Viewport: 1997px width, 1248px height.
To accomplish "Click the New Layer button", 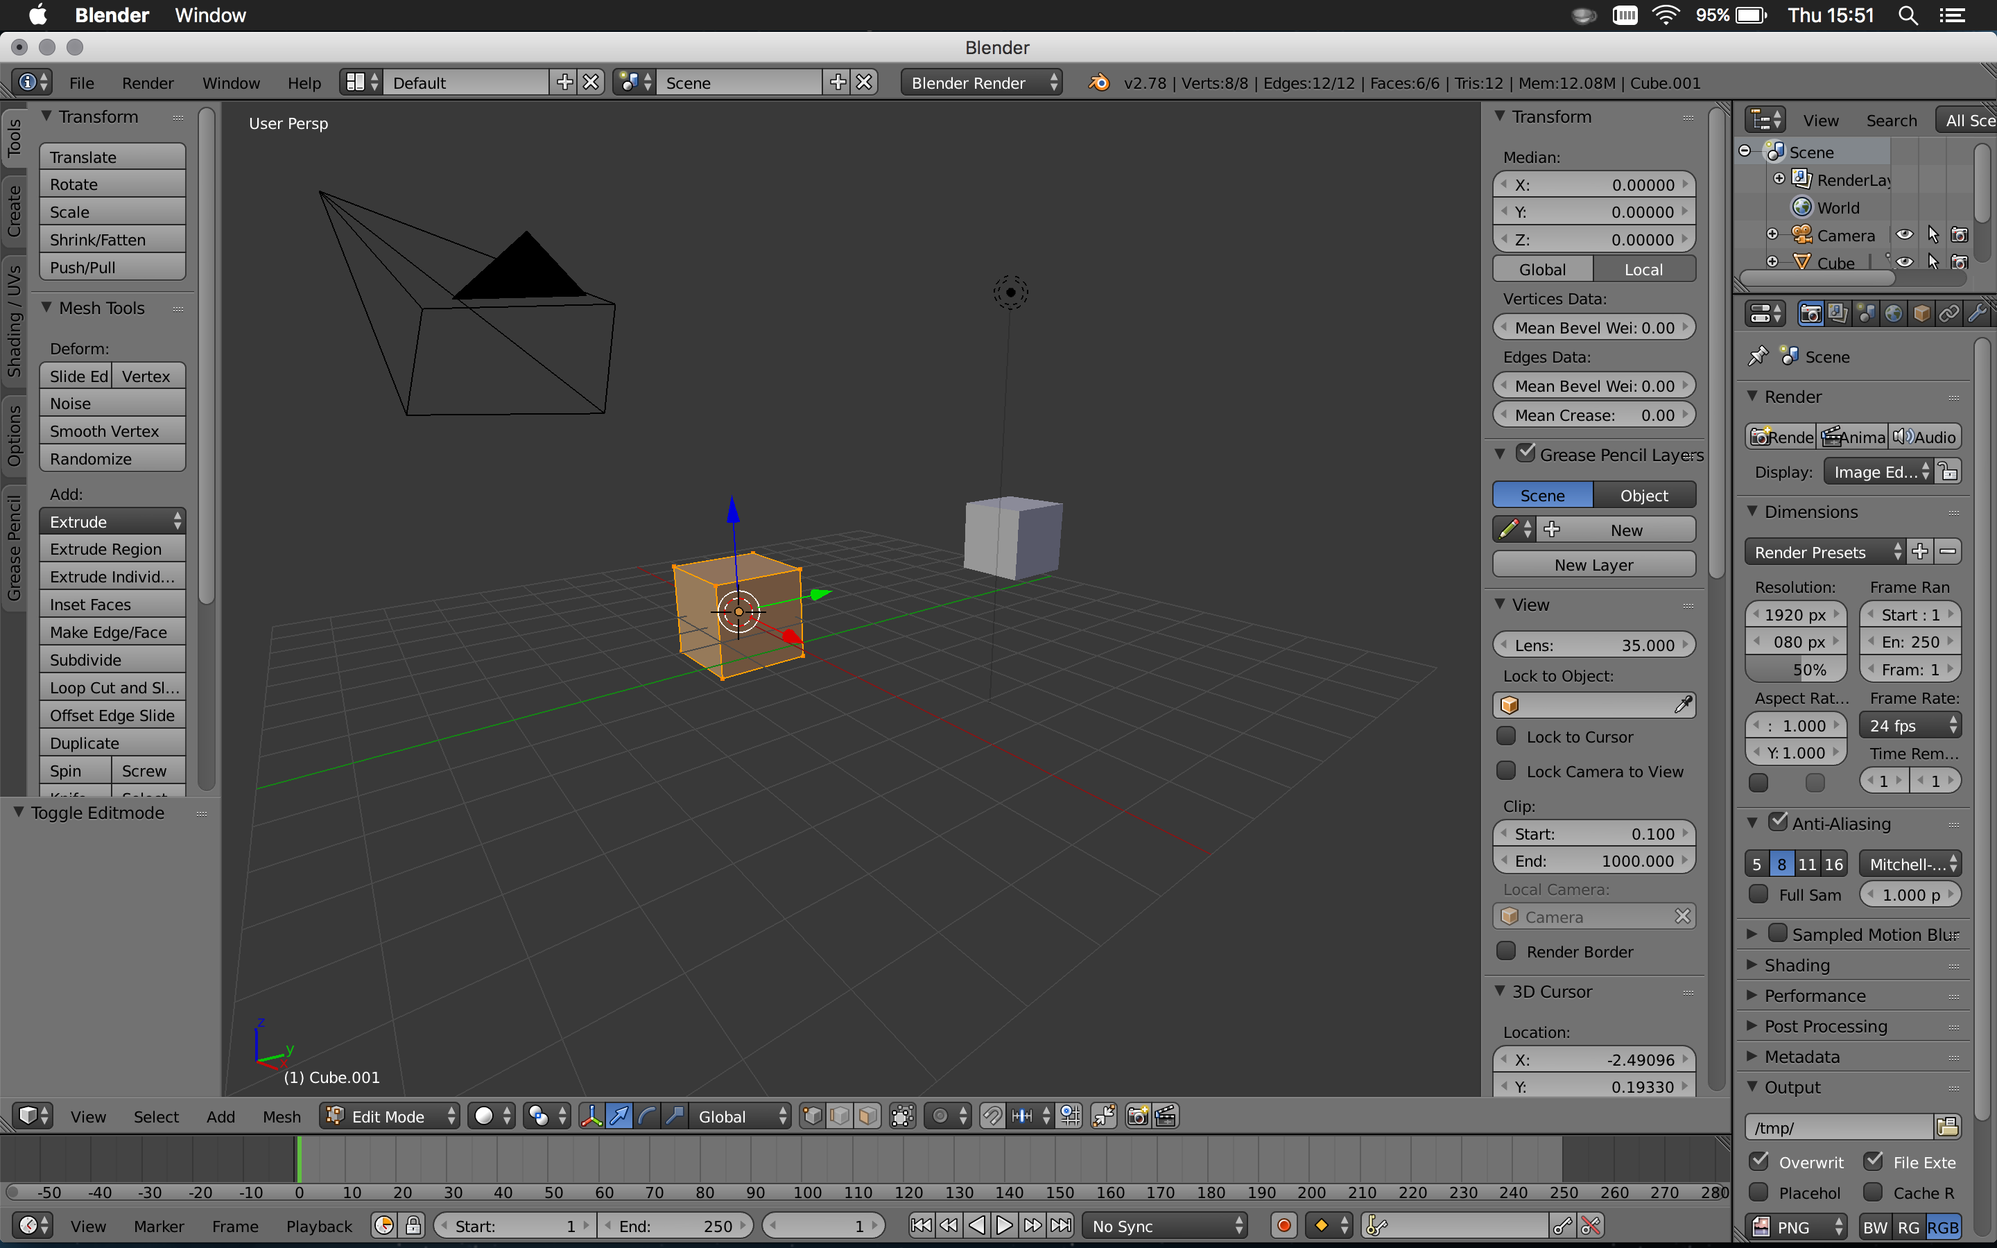I will pyautogui.click(x=1593, y=564).
